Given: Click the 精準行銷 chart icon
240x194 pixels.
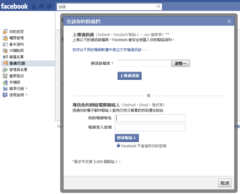Looking at the screenshot, I should (5, 89).
